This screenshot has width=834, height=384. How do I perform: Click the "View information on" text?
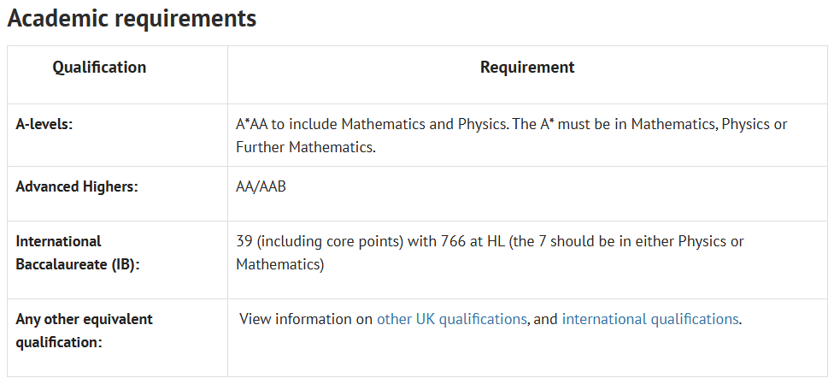[x=306, y=319]
